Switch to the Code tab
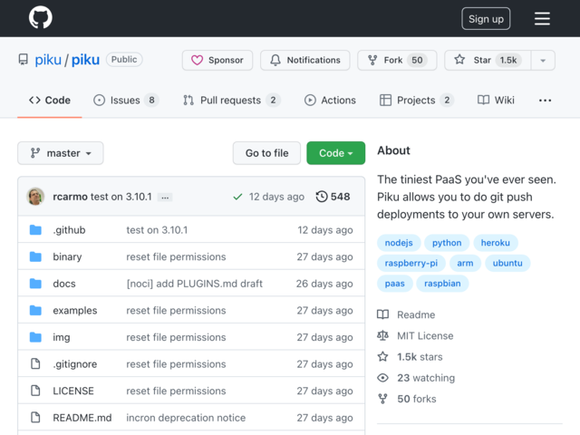The height and width of the screenshot is (435, 580). (50, 101)
